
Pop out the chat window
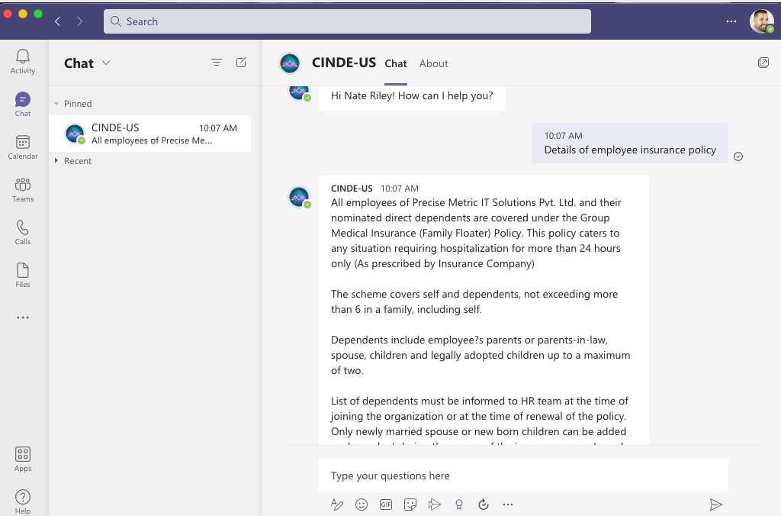tap(763, 63)
